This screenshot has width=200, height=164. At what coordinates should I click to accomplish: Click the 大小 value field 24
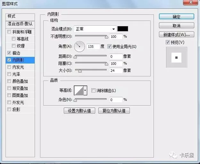click(116, 71)
